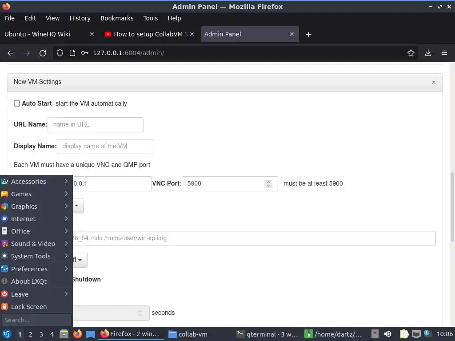Close the Admin Panel tab
This screenshot has width=455, height=341.
(292, 34)
